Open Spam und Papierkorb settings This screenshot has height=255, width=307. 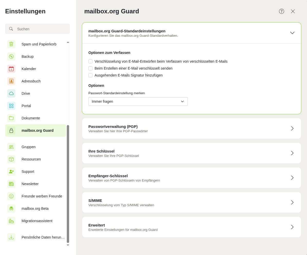(36, 44)
